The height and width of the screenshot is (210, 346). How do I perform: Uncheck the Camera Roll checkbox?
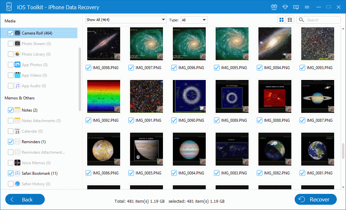coord(11,33)
